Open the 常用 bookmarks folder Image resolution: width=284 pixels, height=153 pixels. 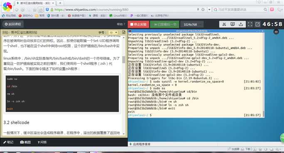(x=40, y=15)
